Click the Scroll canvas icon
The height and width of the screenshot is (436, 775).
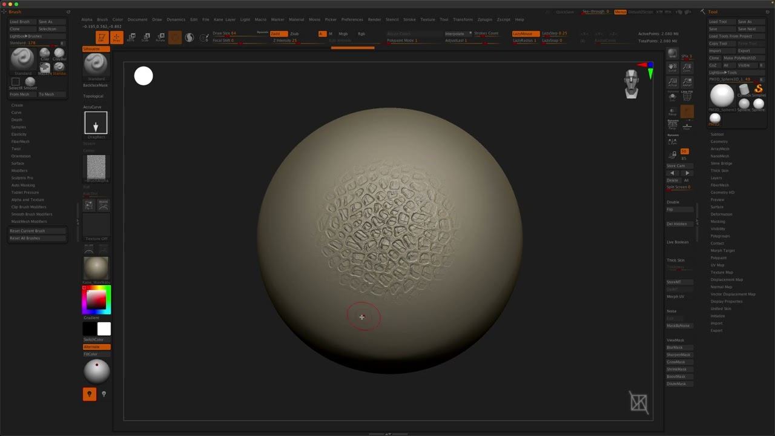[673, 68]
